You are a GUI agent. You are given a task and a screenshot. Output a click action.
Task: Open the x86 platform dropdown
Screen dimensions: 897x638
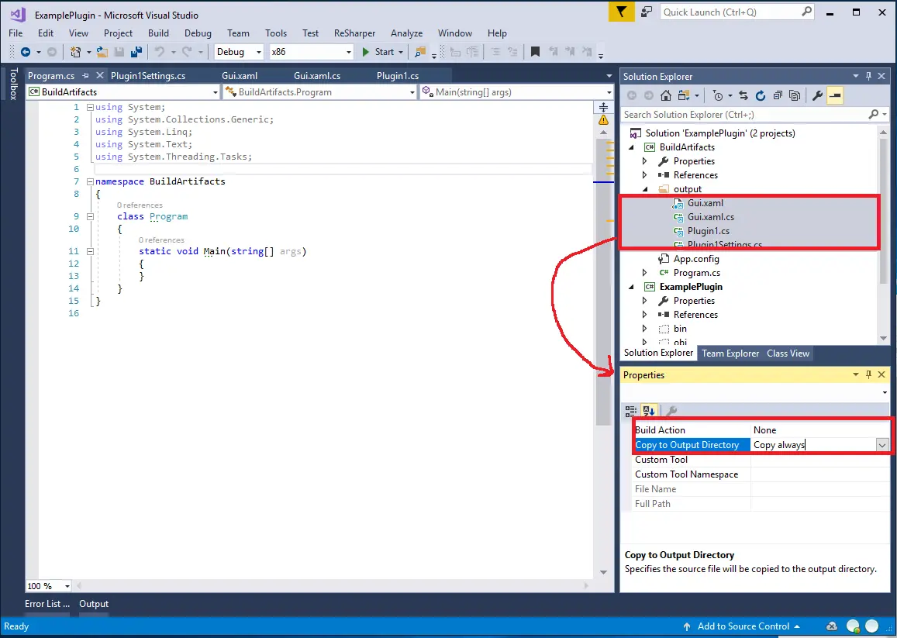point(311,52)
